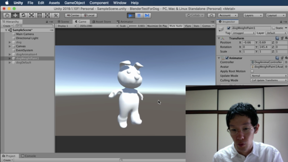
Task: Toggle the dogWeightPaint1 active checkbox
Action: point(229,28)
